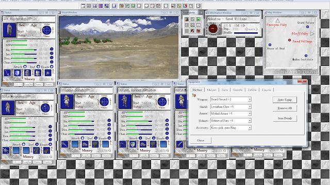Click Holy Meiyan's accessory slot icon
The height and width of the screenshot is (185, 330).
(46, 151)
